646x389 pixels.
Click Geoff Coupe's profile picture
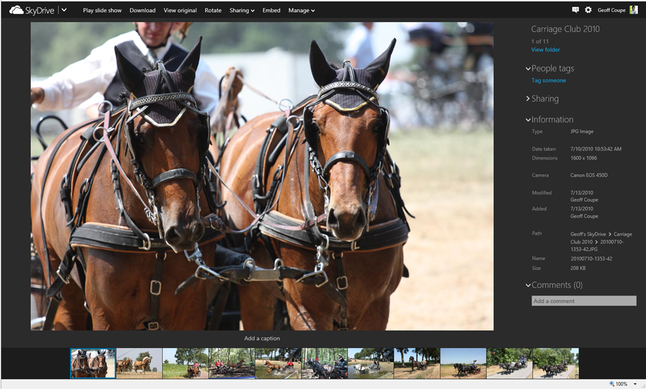[633, 10]
